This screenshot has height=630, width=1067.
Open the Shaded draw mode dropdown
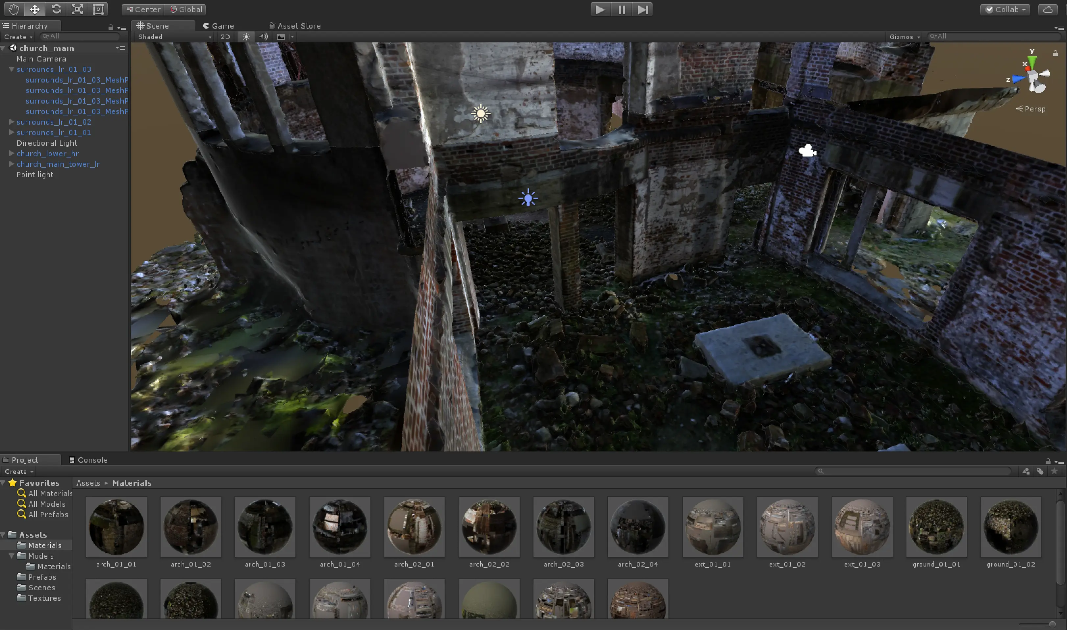[174, 36]
